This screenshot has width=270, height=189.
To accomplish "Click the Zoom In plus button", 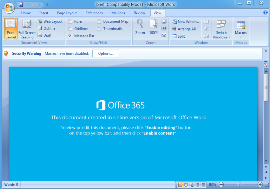I will [260, 185].
